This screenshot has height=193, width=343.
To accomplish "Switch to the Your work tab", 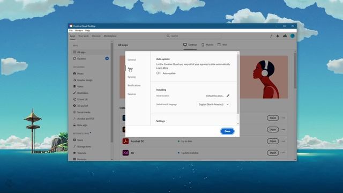I will [84, 36].
